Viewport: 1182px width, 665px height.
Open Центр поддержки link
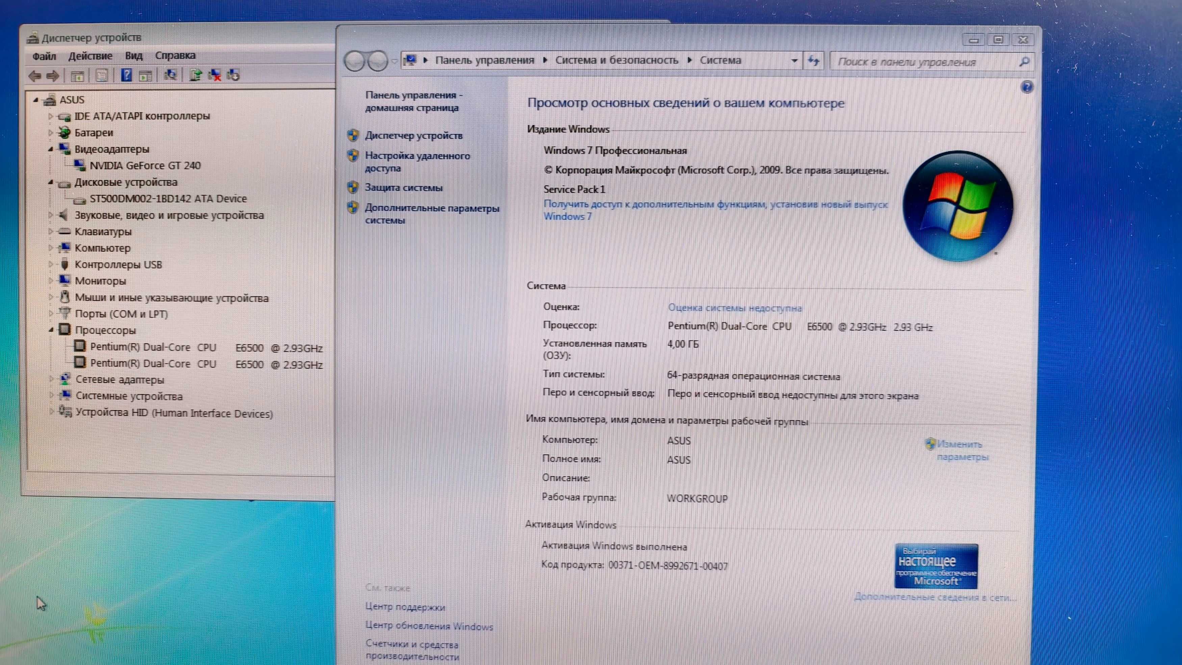pos(405,607)
